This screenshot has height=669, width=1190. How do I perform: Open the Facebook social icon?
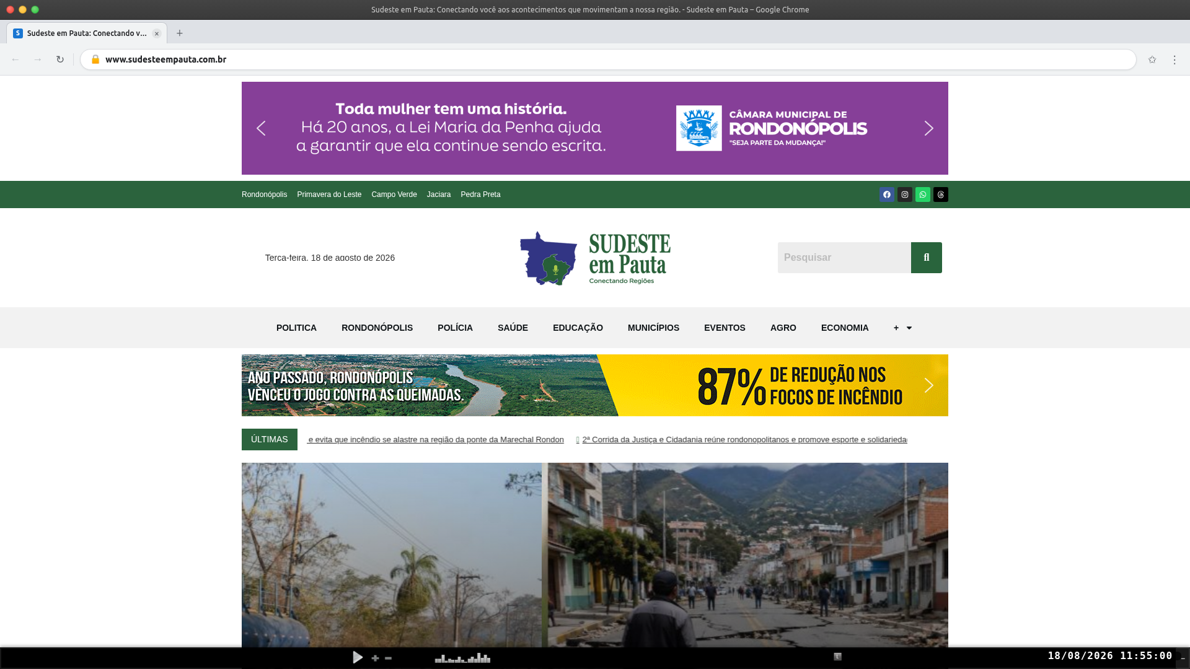(887, 195)
